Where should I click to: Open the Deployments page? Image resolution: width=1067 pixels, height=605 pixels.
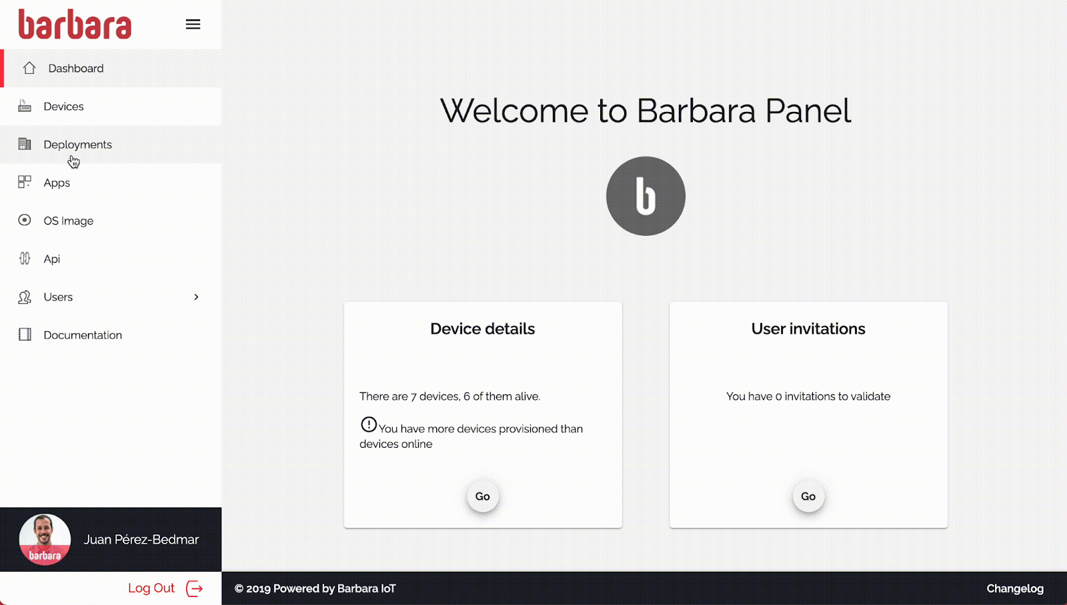(111, 145)
